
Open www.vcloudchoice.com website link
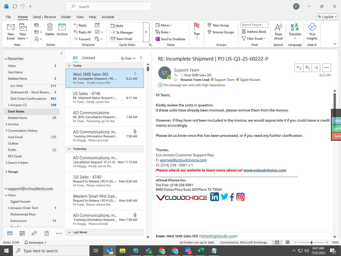(x=265, y=170)
